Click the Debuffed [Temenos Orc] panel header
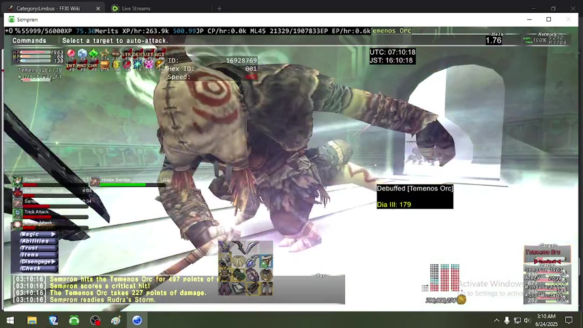This screenshot has width=583, height=328. pos(415,188)
